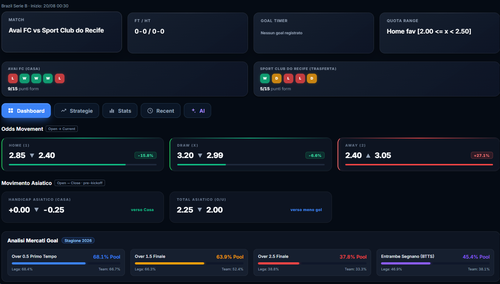500x284 pixels.
Task: Click the 63.9% Pool value
Action: [230, 257]
